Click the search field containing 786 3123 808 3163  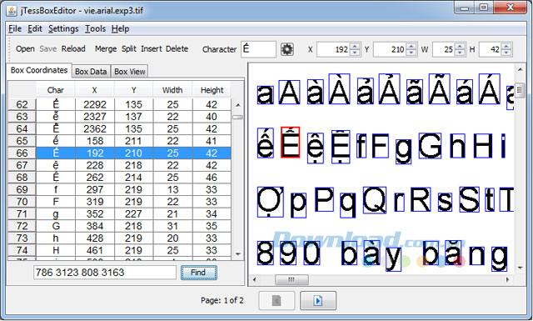pos(105,273)
